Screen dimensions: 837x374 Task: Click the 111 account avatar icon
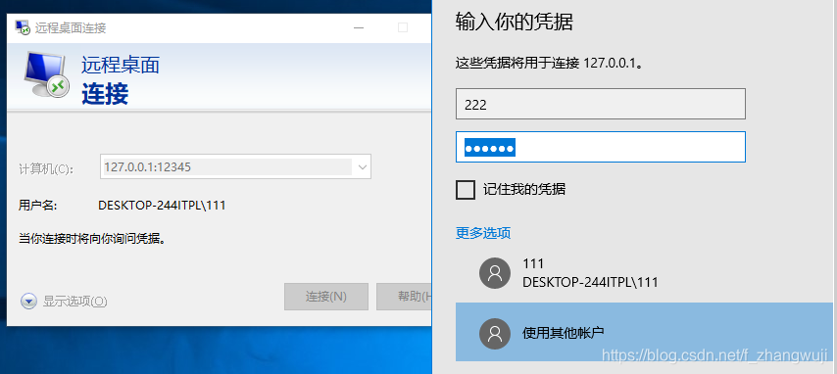click(x=495, y=273)
